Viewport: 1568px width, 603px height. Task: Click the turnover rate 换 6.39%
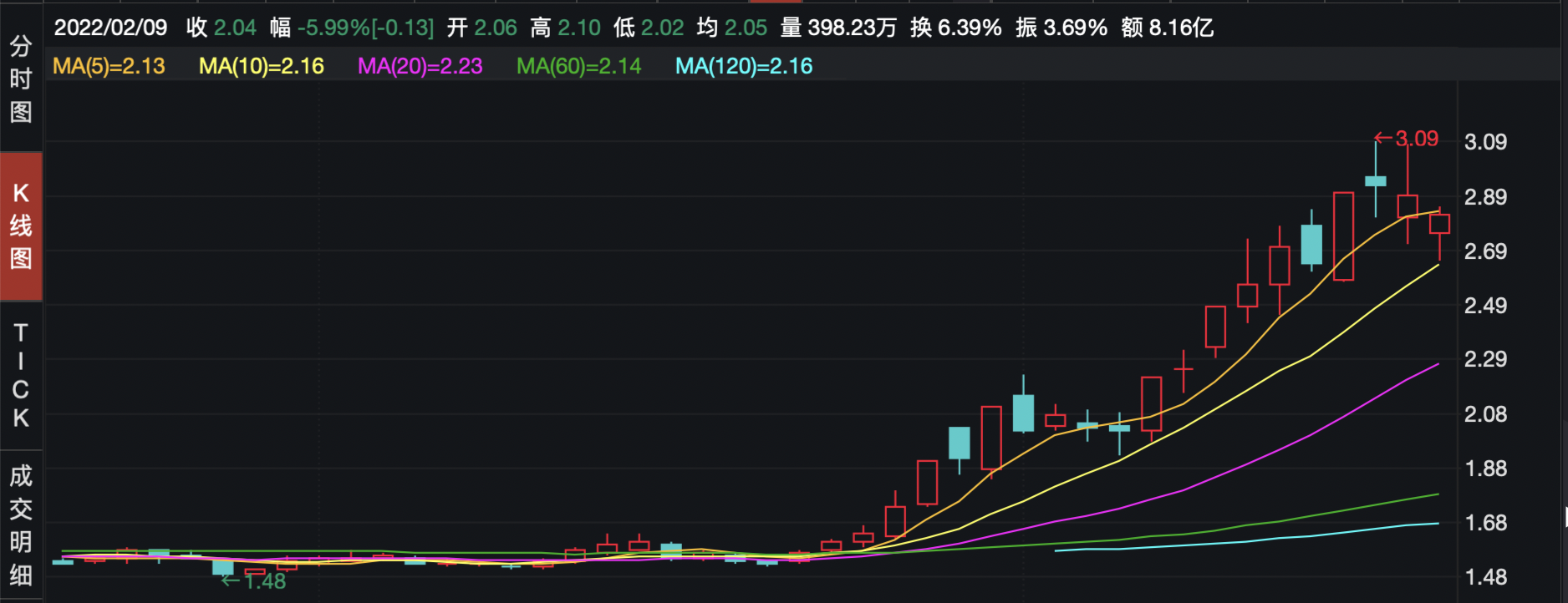(x=956, y=28)
